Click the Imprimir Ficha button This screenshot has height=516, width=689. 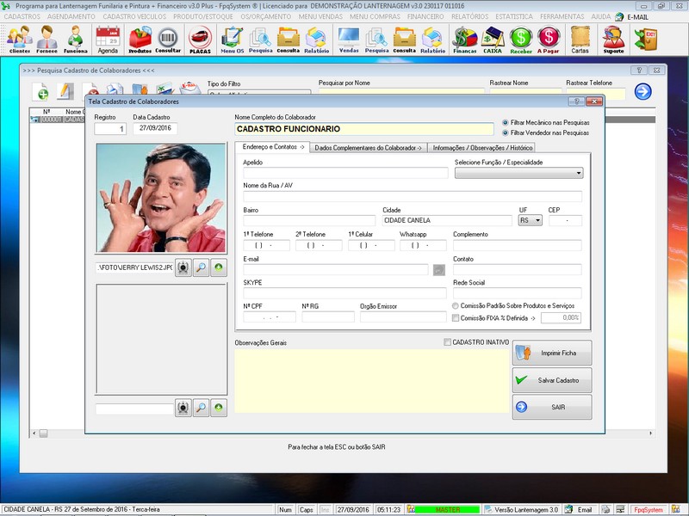tap(551, 353)
